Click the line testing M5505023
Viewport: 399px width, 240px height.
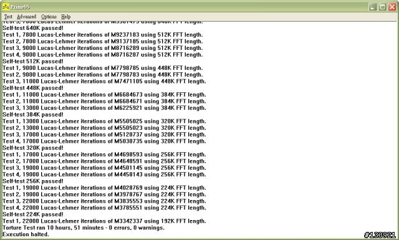[x=104, y=128]
